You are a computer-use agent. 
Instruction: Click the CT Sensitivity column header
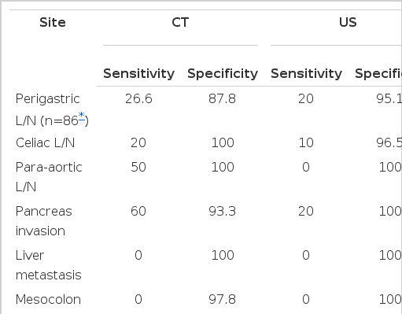(138, 73)
